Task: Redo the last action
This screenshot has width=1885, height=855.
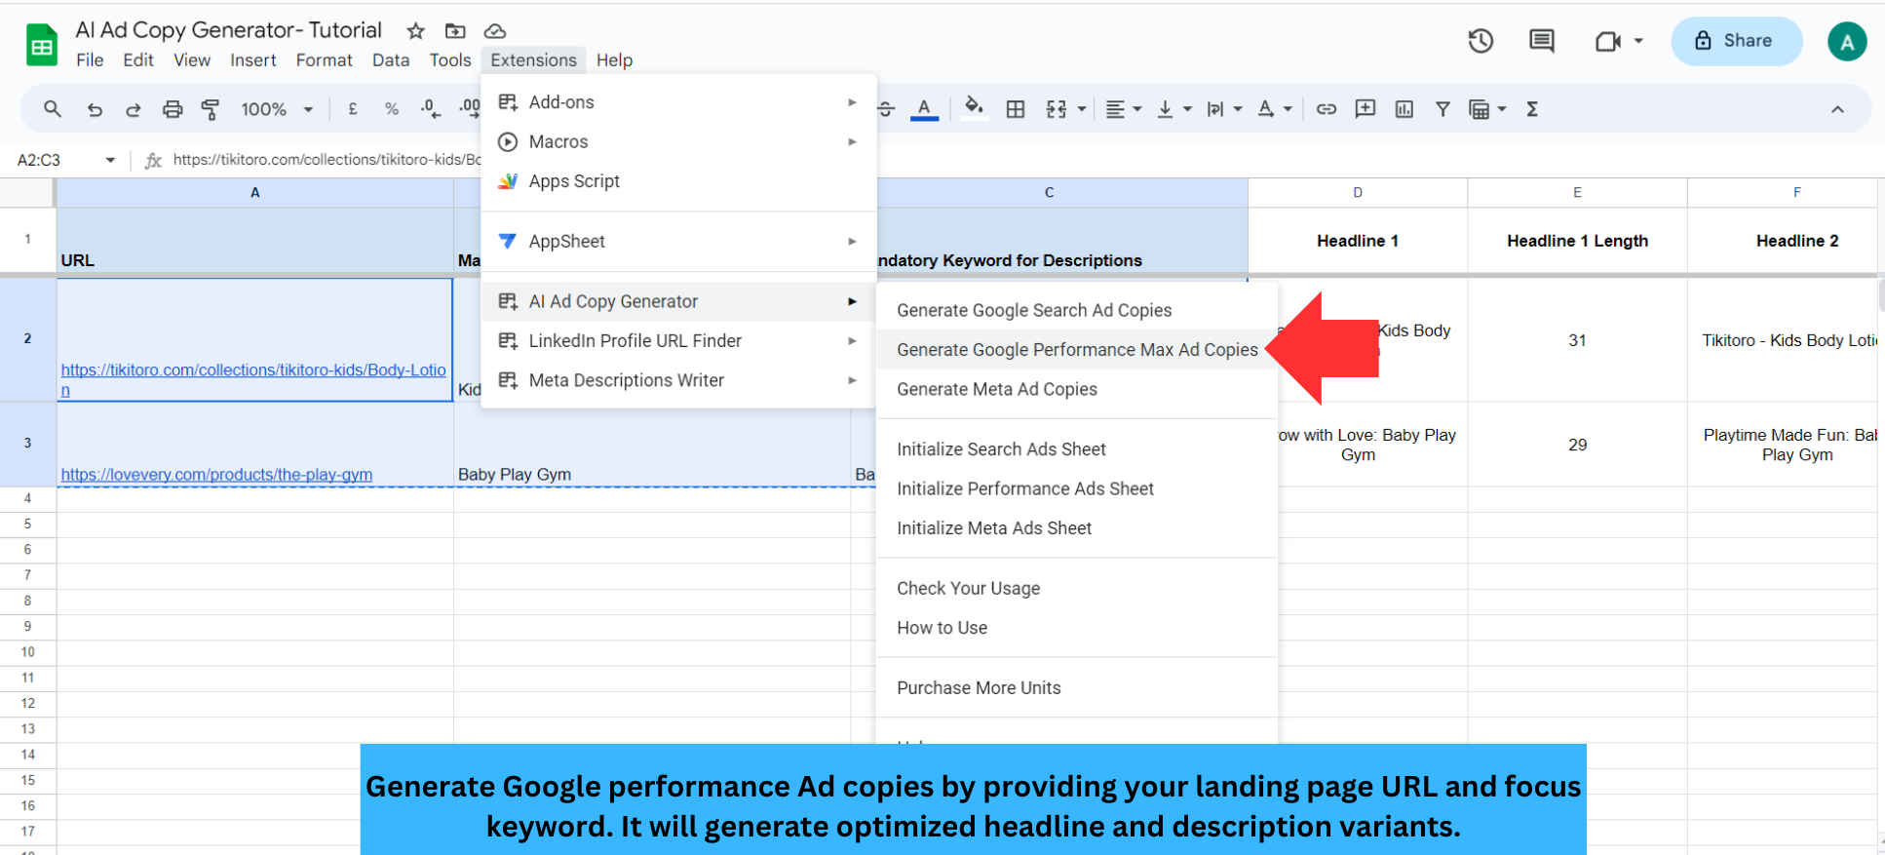Action: pyautogui.click(x=134, y=109)
